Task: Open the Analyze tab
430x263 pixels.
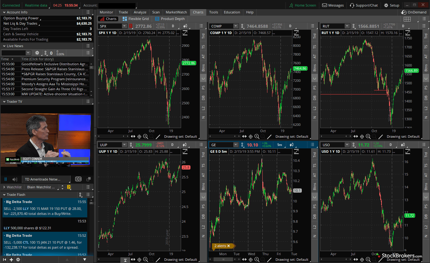Action: [x=140, y=12]
